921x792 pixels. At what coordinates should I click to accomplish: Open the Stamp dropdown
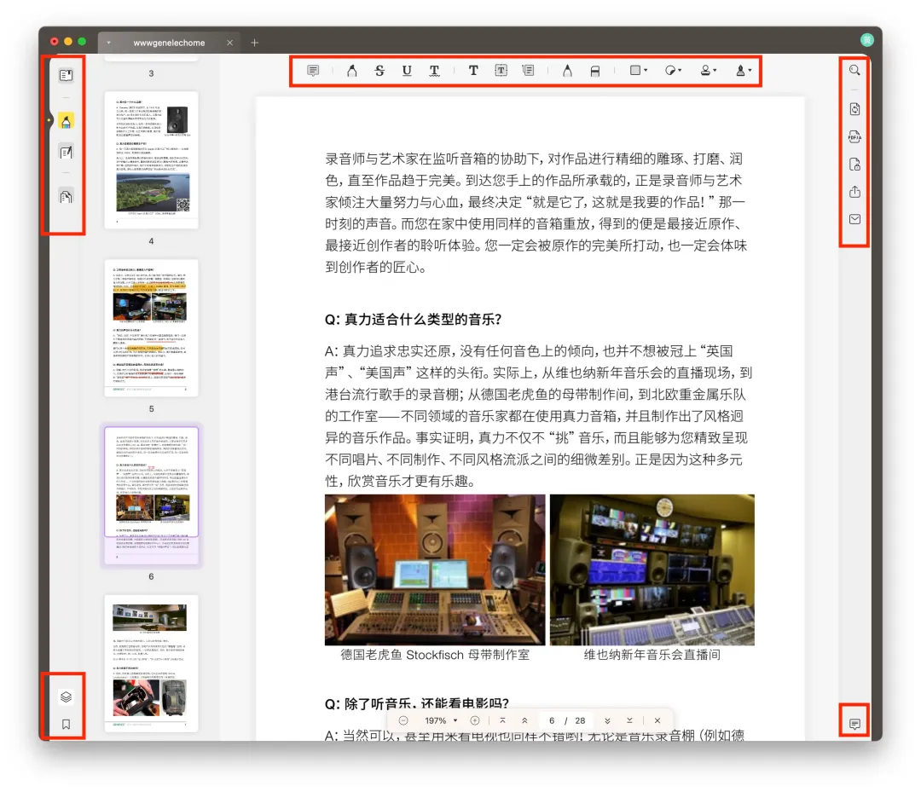pos(708,71)
